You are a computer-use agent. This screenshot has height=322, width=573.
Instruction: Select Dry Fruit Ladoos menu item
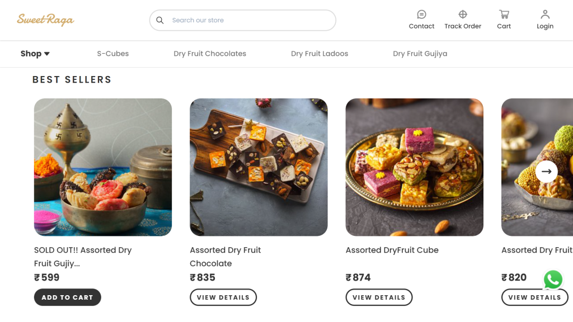(x=320, y=54)
